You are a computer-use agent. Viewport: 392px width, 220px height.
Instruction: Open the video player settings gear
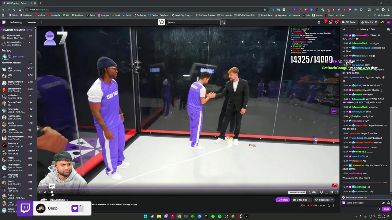(322, 192)
